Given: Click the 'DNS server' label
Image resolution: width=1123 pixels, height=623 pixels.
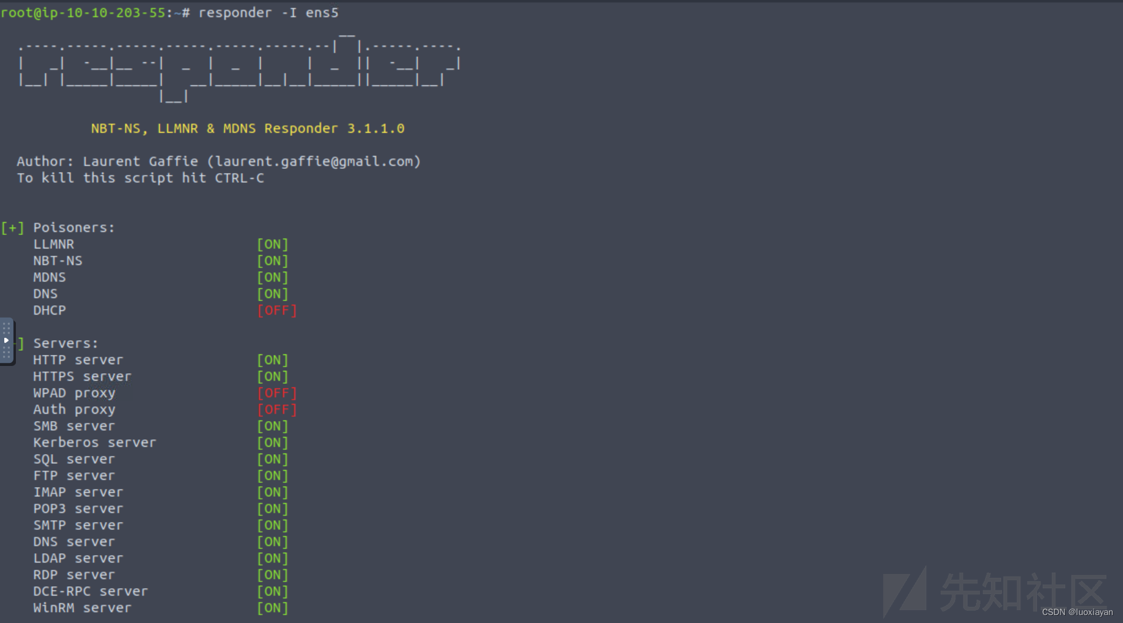Looking at the screenshot, I should [74, 542].
